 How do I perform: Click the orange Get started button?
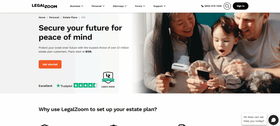[50, 64]
